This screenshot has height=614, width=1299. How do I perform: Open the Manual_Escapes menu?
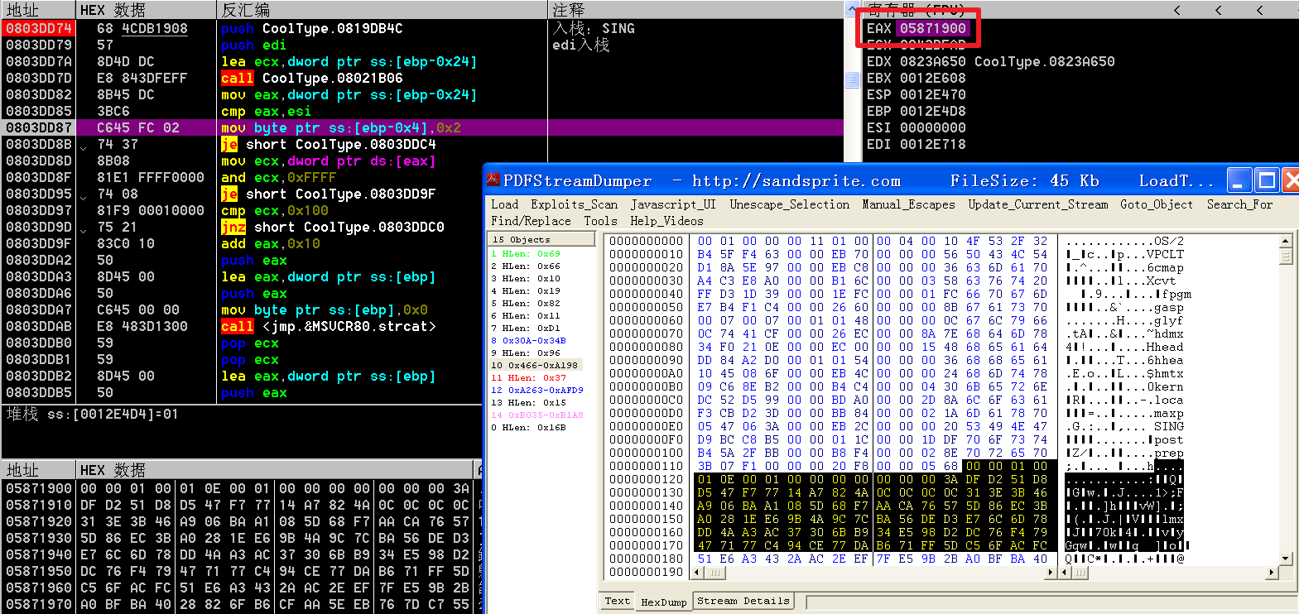908,204
